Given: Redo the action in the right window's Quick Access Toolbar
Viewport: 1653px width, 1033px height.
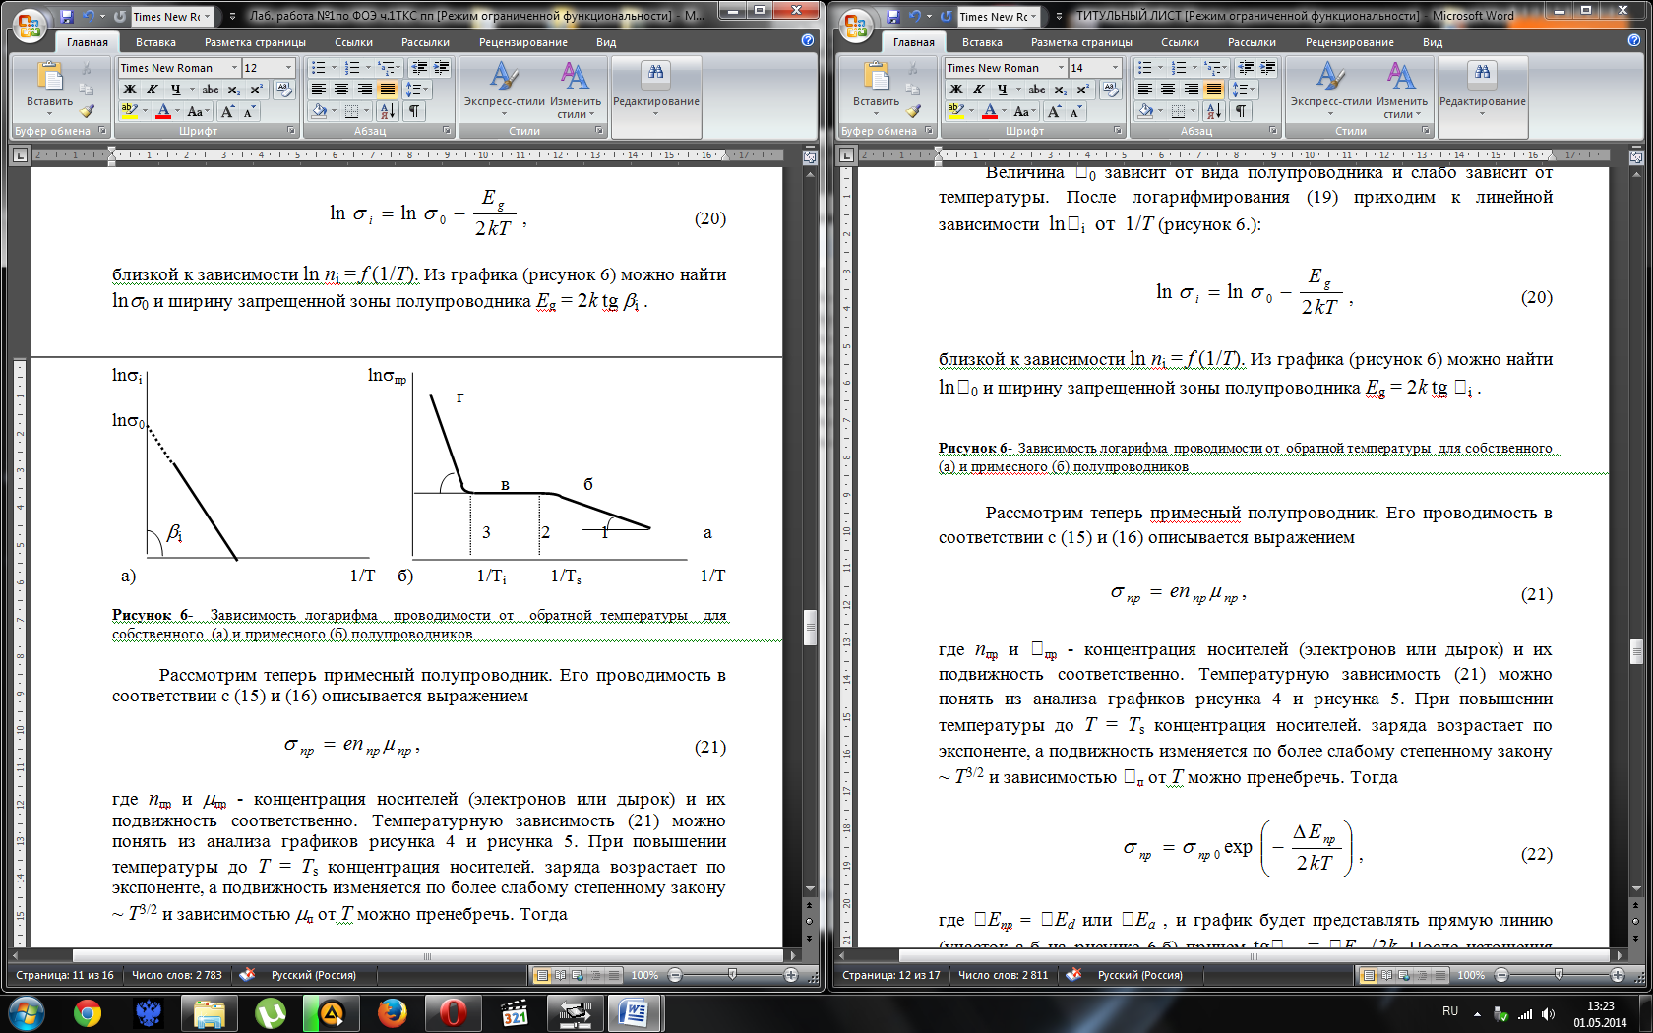Looking at the screenshot, I should tap(947, 17).
